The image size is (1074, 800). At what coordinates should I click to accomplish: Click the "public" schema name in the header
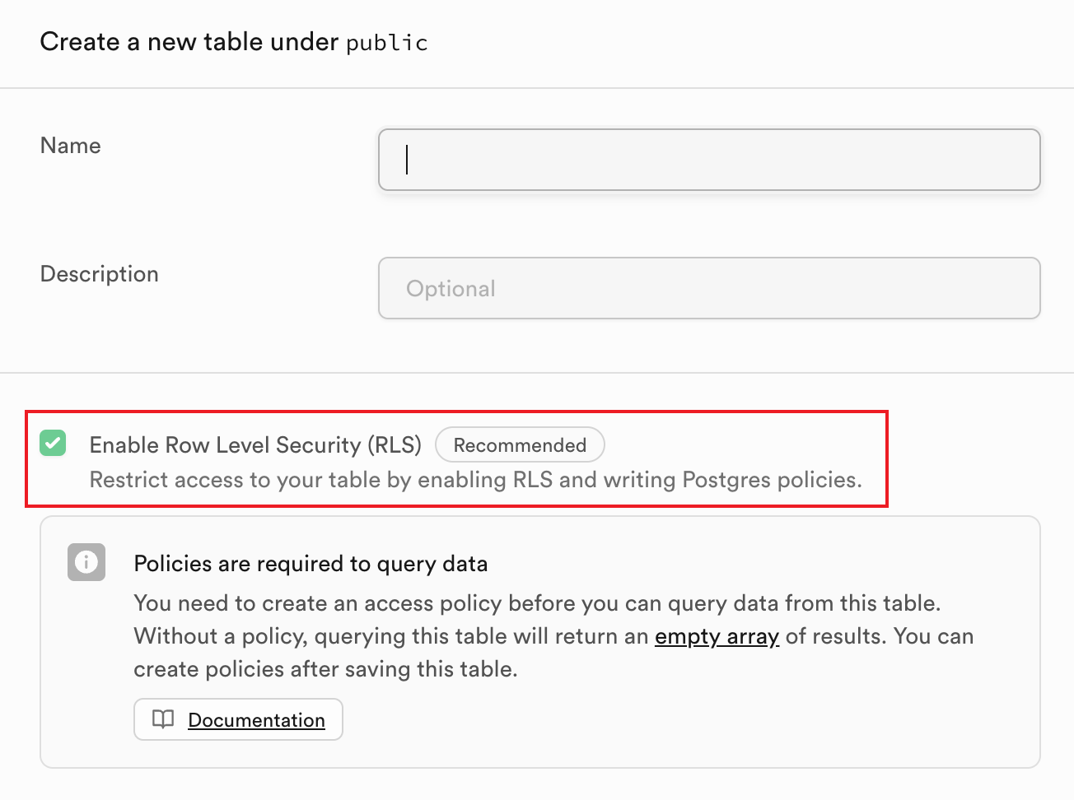[387, 43]
